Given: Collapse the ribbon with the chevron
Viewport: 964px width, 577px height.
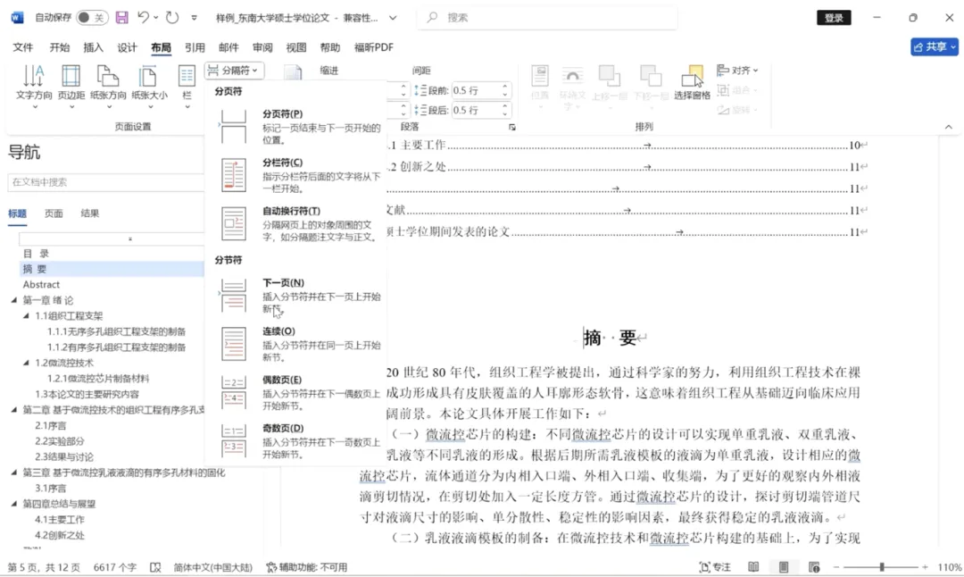Looking at the screenshot, I should click(x=949, y=127).
